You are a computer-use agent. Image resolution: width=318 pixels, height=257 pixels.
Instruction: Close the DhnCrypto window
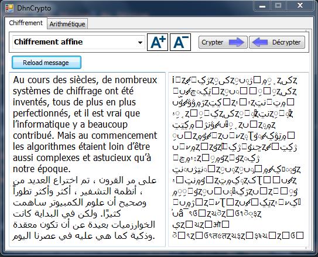(x=300, y=6)
